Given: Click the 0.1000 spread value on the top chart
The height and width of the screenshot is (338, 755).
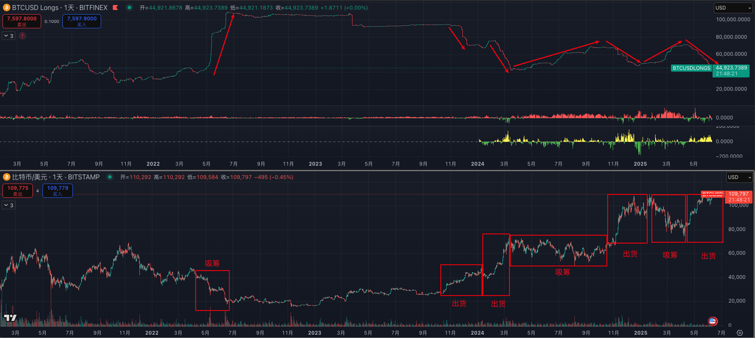Looking at the screenshot, I should [52, 21].
